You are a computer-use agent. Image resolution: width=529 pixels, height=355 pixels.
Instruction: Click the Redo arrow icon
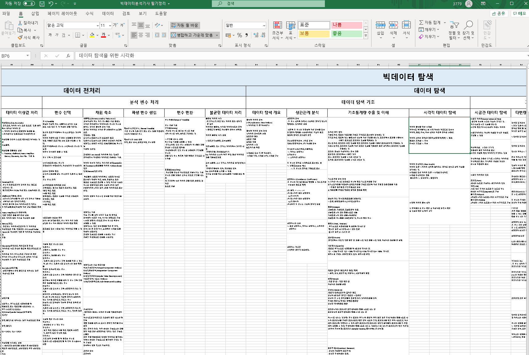[63, 4]
